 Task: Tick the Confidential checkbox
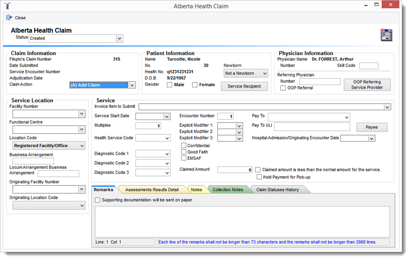pos(184,145)
